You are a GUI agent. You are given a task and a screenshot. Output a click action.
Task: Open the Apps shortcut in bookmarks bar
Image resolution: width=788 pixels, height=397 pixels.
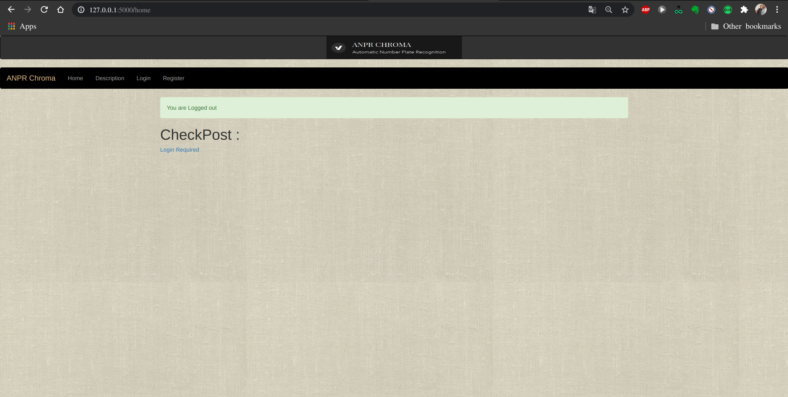[x=22, y=26]
